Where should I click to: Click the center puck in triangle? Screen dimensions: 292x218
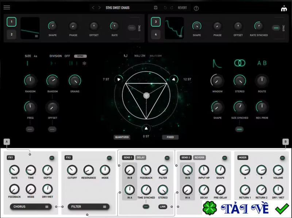(146, 96)
